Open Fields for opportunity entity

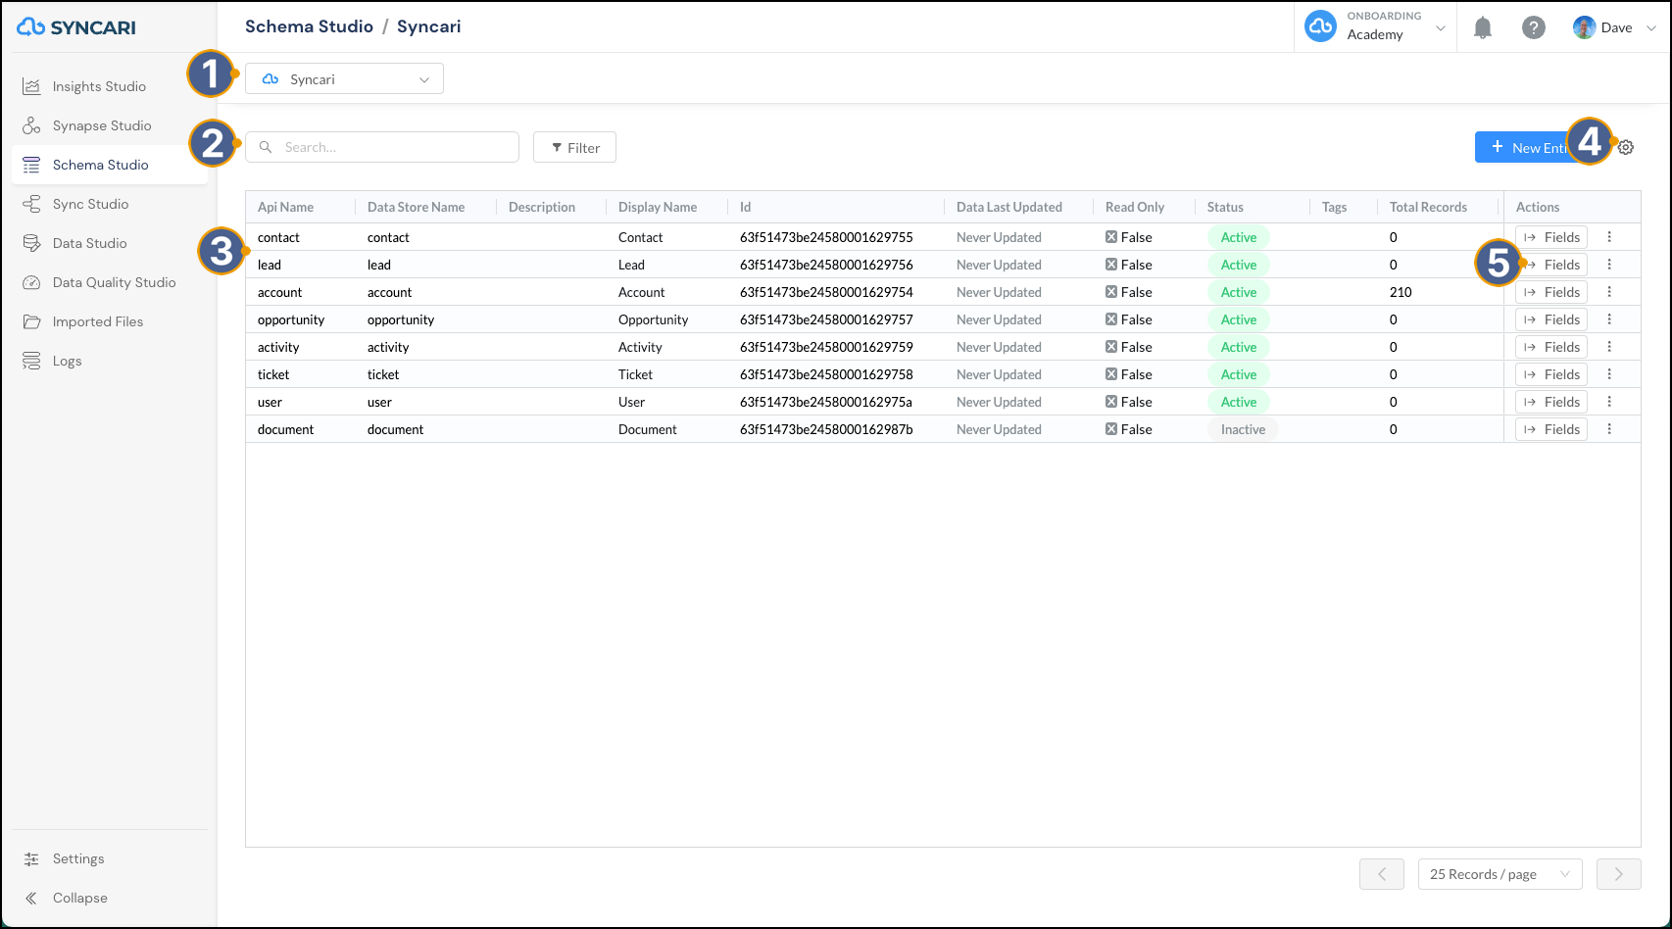1551,319
